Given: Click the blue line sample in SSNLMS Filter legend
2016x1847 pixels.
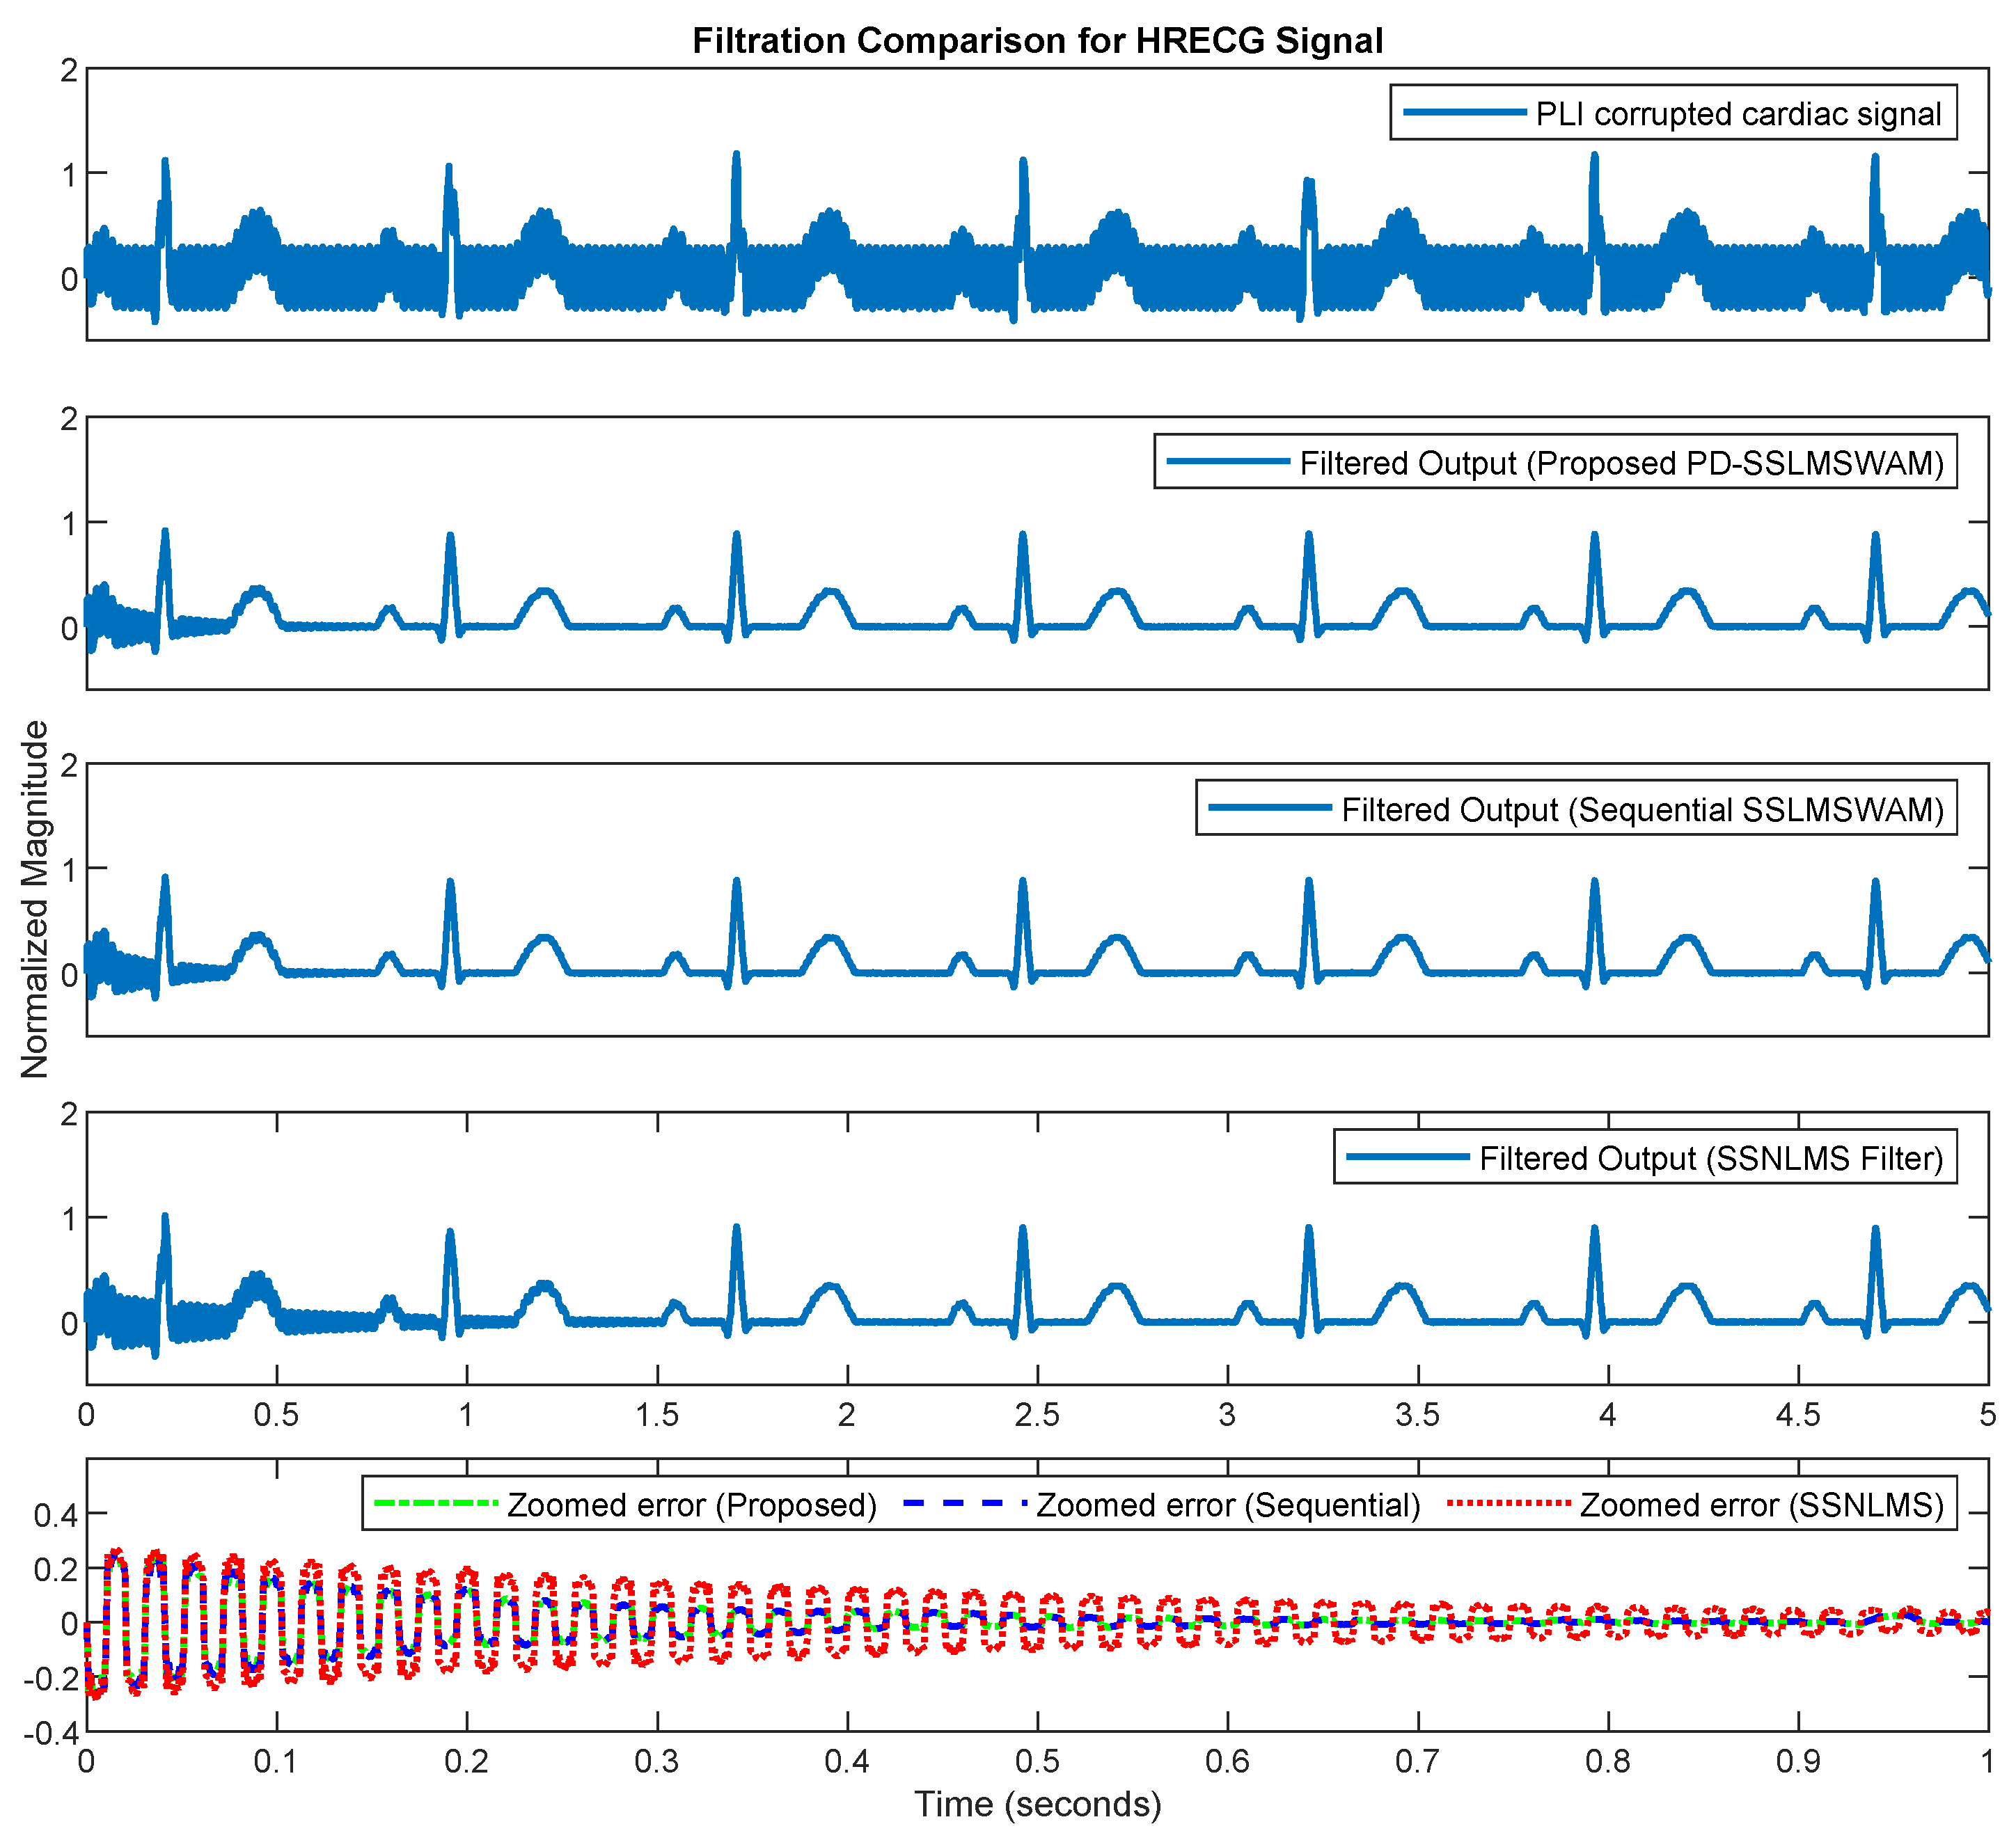Looking at the screenshot, I should point(1408,1157).
